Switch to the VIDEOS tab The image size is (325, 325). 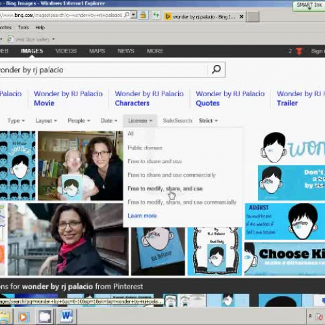point(66,51)
